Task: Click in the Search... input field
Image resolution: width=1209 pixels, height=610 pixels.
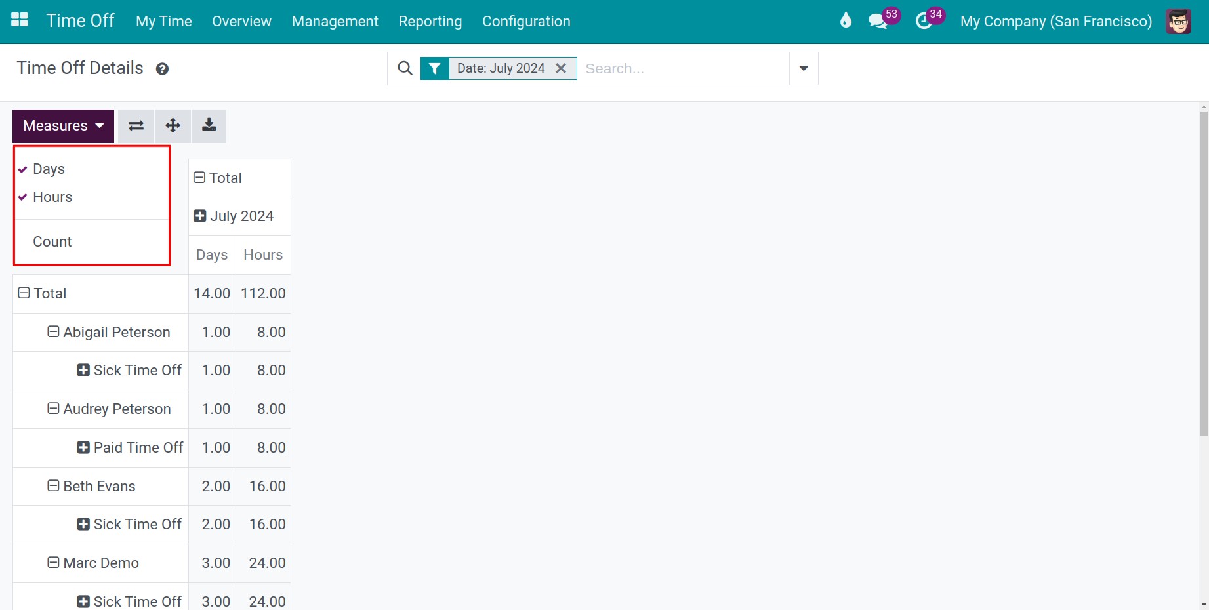Action: click(x=683, y=68)
